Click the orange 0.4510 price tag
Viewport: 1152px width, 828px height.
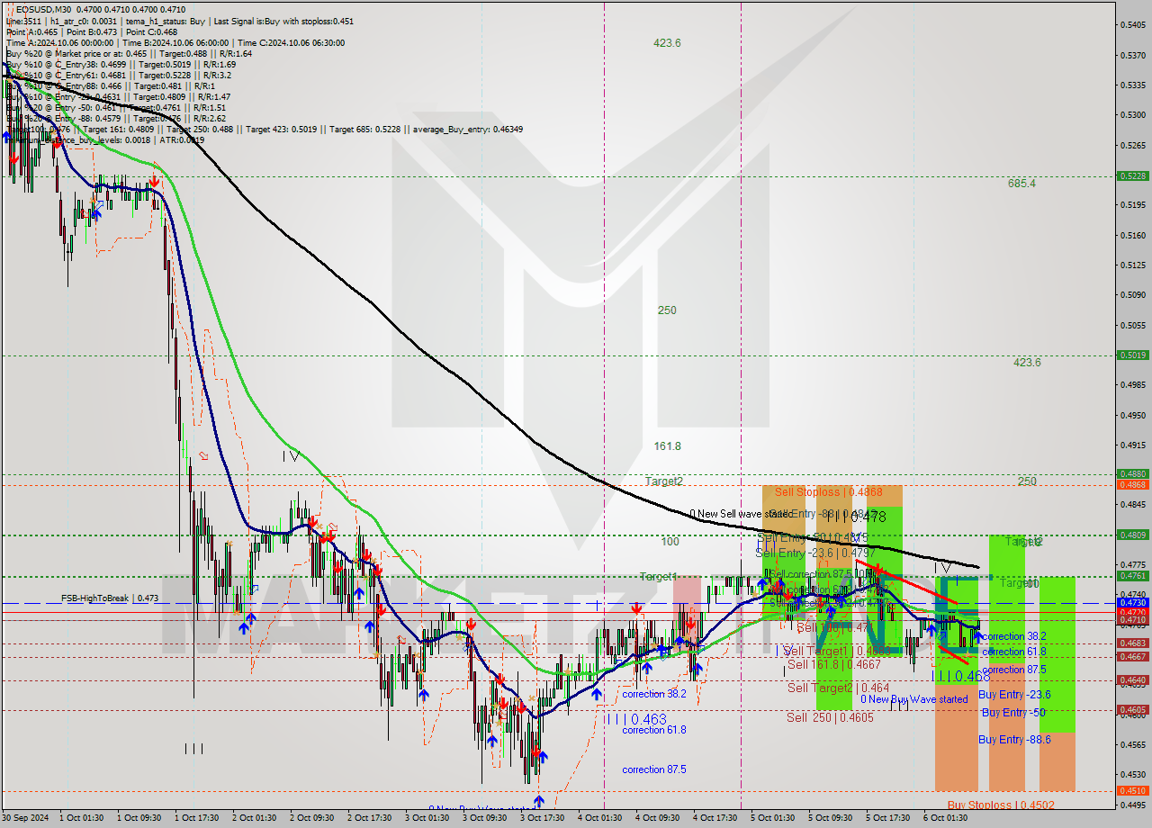pyautogui.click(x=1131, y=790)
